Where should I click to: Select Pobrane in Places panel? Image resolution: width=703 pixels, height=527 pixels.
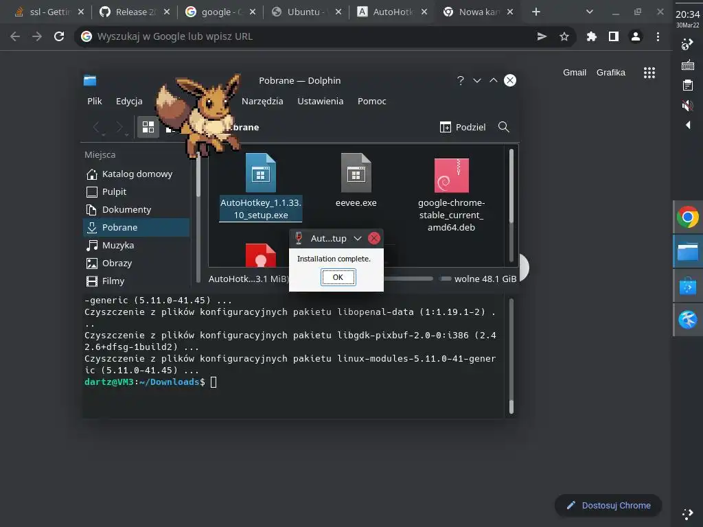click(137, 228)
